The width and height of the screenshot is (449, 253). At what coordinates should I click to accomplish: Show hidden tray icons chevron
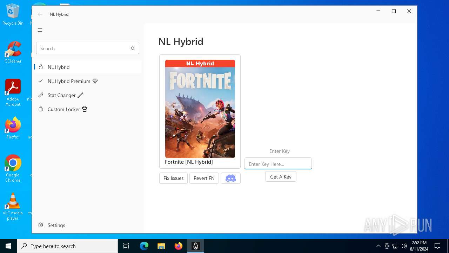coord(378,246)
